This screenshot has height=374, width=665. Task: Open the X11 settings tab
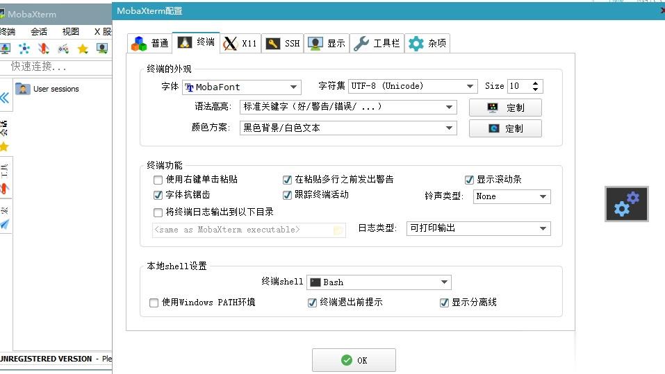tap(240, 43)
